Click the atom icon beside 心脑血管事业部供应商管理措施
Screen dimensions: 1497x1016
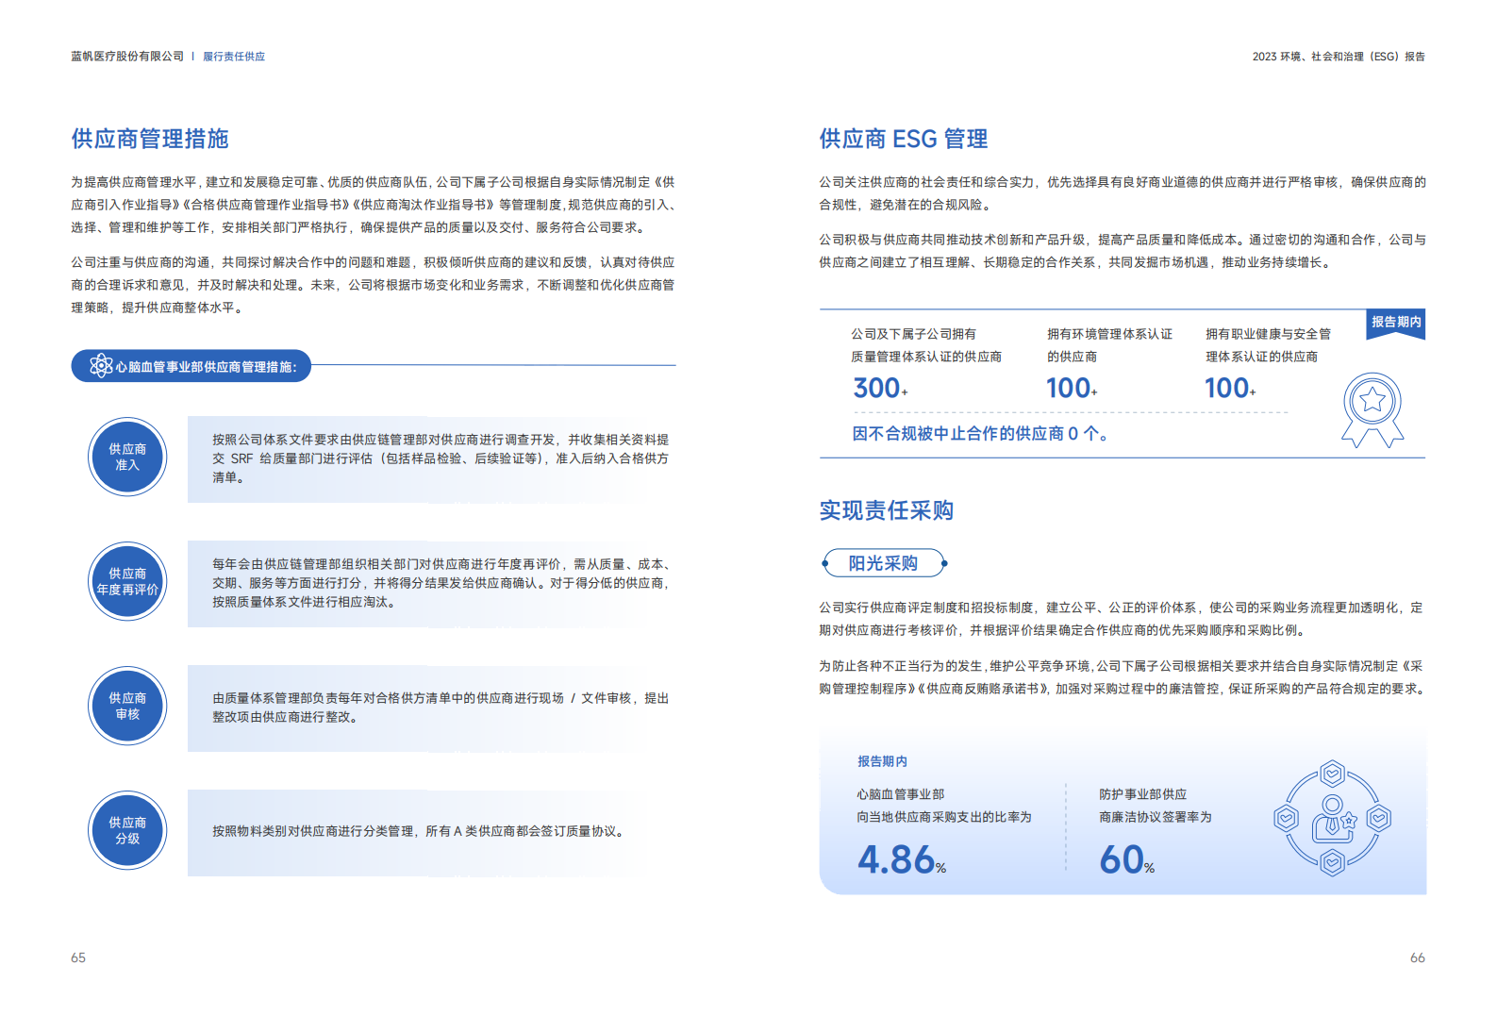click(101, 366)
